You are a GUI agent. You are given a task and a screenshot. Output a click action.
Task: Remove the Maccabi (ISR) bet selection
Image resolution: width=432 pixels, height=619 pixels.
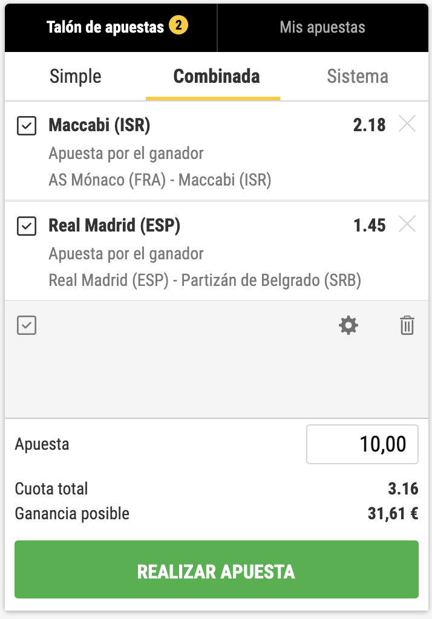tap(407, 125)
